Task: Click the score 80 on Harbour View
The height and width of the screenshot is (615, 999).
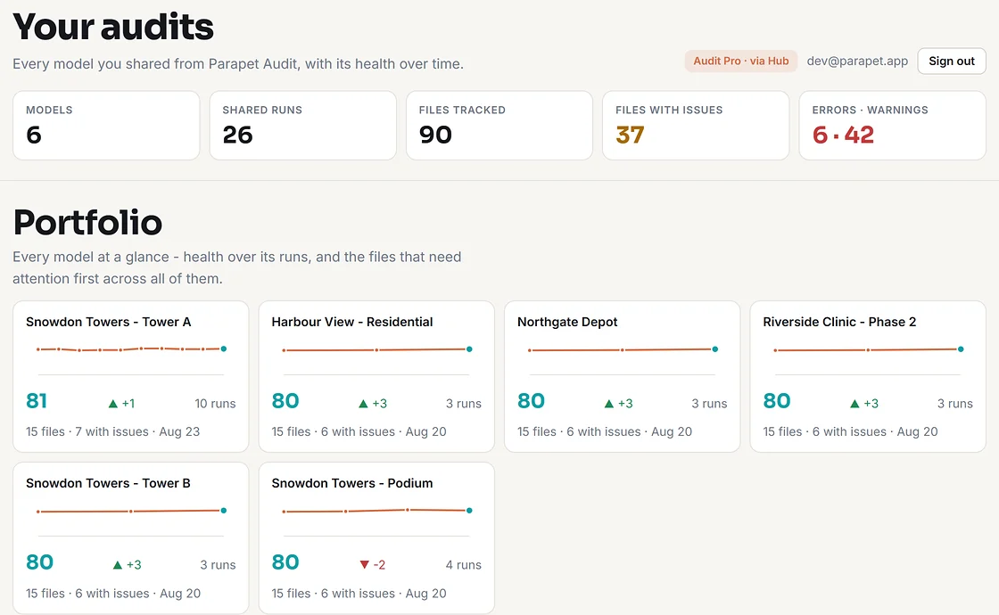Action: pyautogui.click(x=285, y=401)
